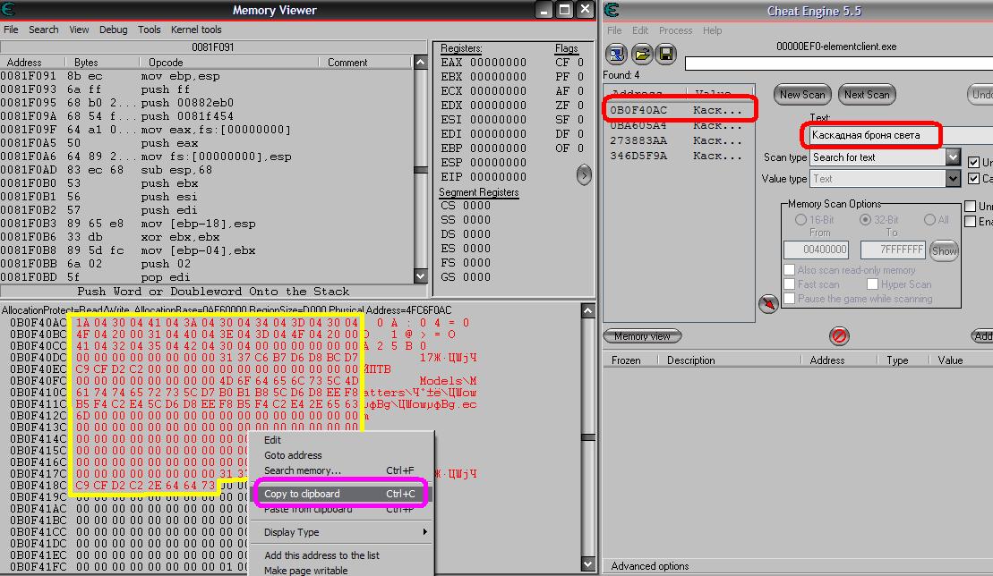Image resolution: width=993 pixels, height=576 pixels.
Task: Click the search Text input field
Action: 901,135
